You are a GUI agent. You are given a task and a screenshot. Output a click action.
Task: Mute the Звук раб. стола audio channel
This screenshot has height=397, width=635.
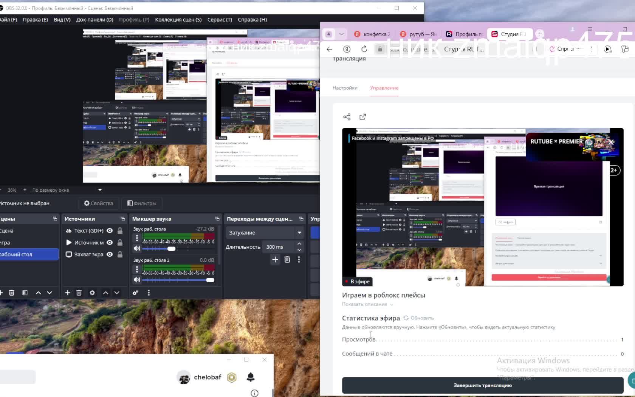coord(137,248)
